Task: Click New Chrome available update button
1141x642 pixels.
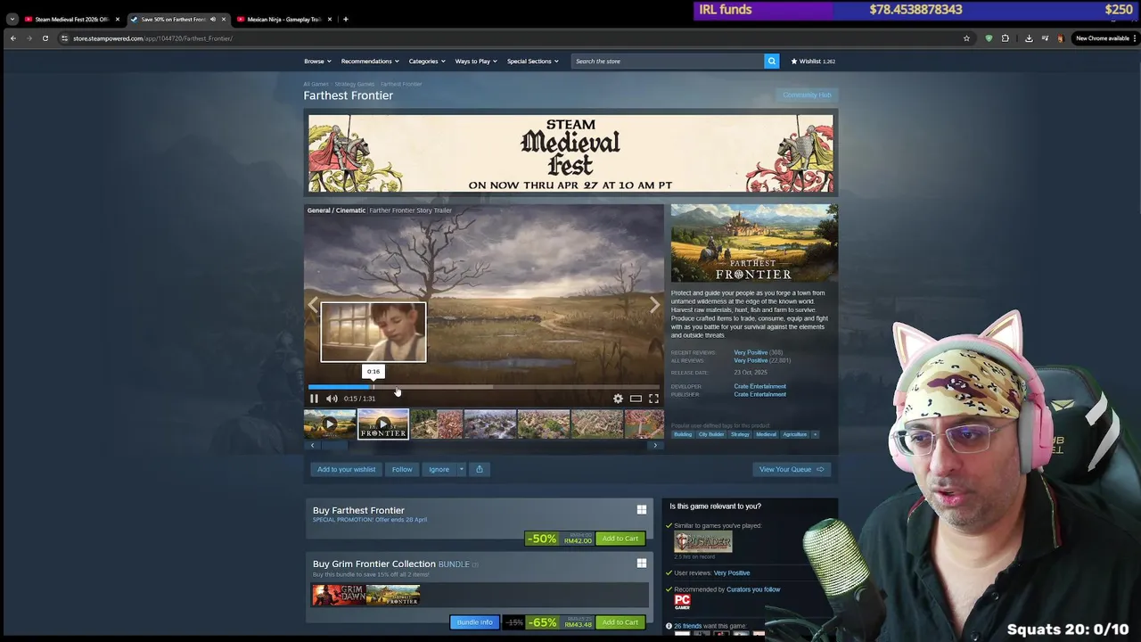Action: coord(1105,38)
